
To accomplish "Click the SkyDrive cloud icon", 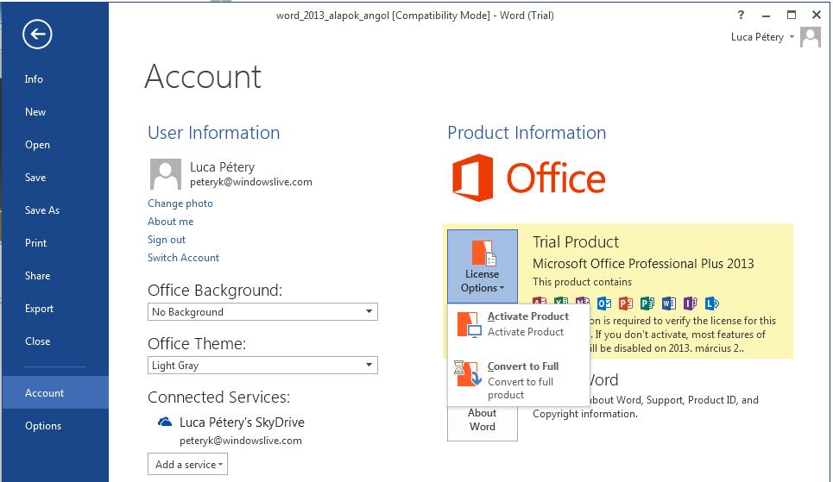I will pos(165,423).
